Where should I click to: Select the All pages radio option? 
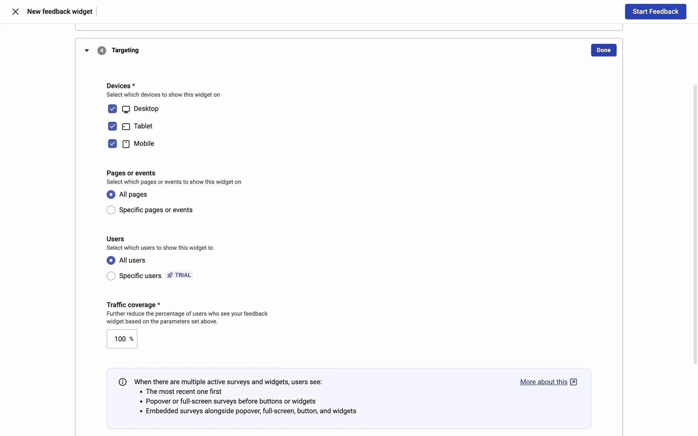coord(111,195)
